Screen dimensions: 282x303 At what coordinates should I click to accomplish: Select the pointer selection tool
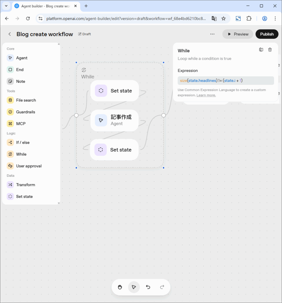[x=134, y=287]
